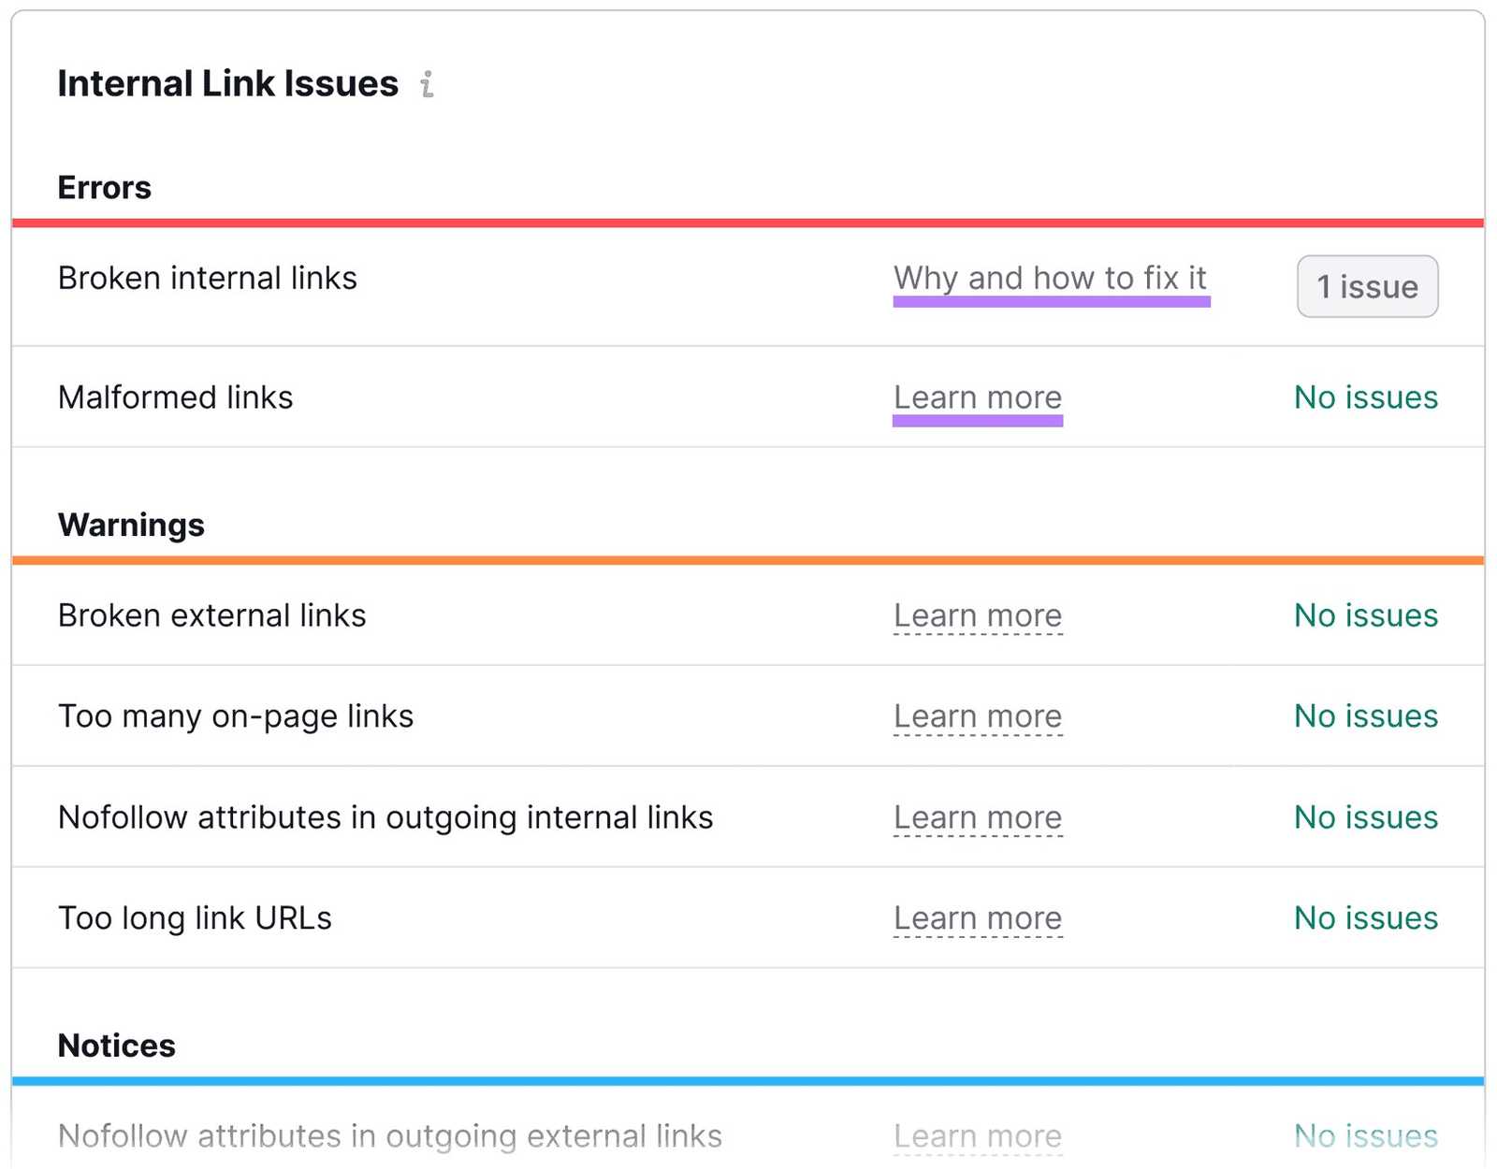Click the Warnings section header
Image resolution: width=1497 pixels, height=1169 pixels.
(131, 525)
